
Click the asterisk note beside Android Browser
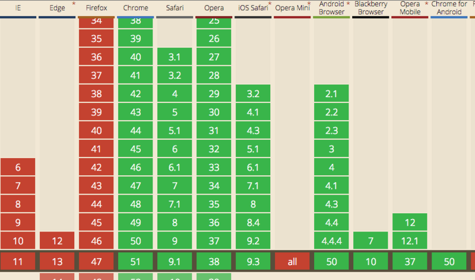[348, 4]
